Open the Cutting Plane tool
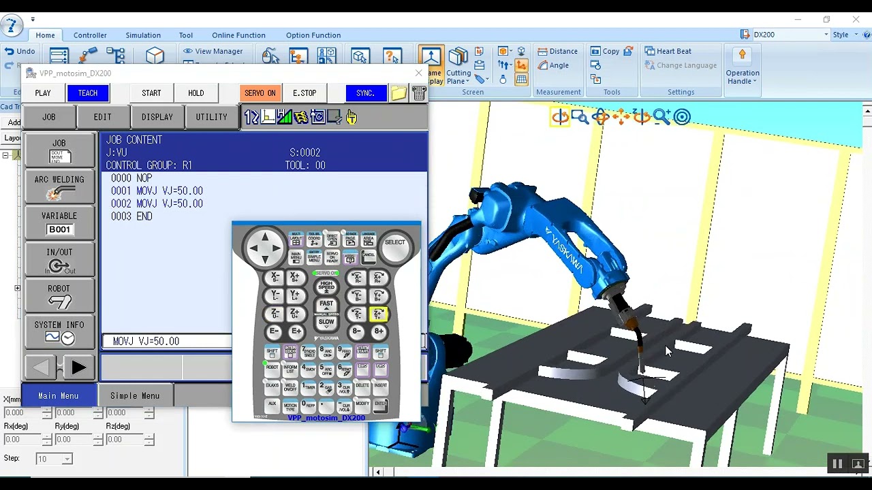This screenshot has width=872, height=490. 458,66
